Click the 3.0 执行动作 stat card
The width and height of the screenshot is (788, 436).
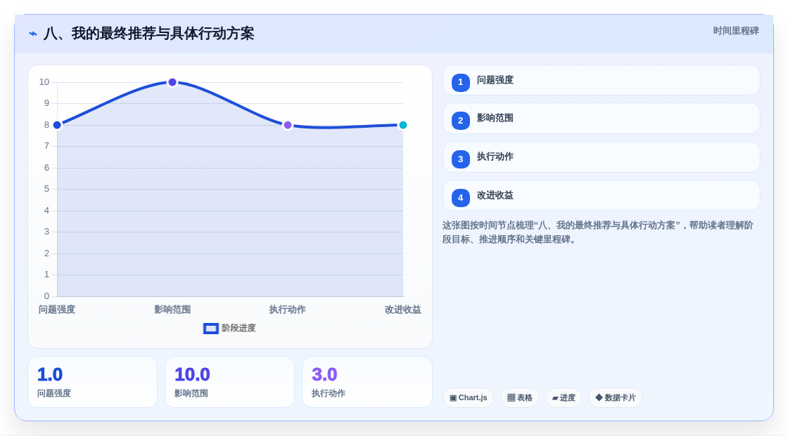tap(367, 382)
